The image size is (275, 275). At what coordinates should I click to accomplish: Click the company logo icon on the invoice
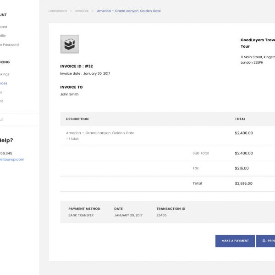coord(69,44)
